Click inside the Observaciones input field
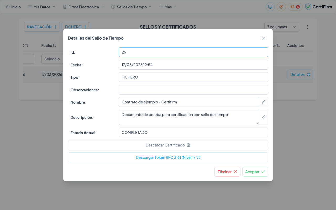The image size is (336, 210). 193,90
